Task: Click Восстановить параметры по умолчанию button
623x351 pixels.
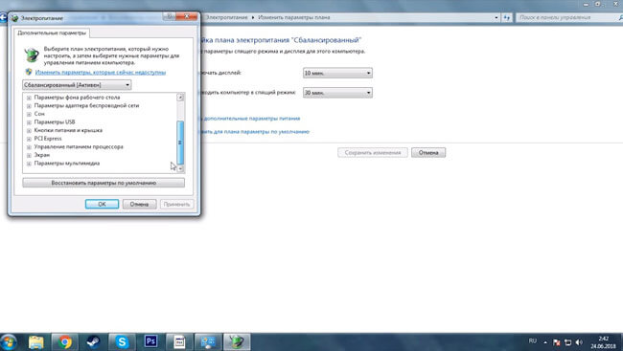Action: coord(104,183)
